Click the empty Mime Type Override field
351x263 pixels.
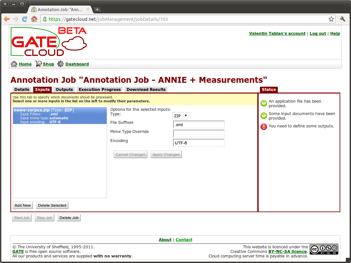click(199, 134)
